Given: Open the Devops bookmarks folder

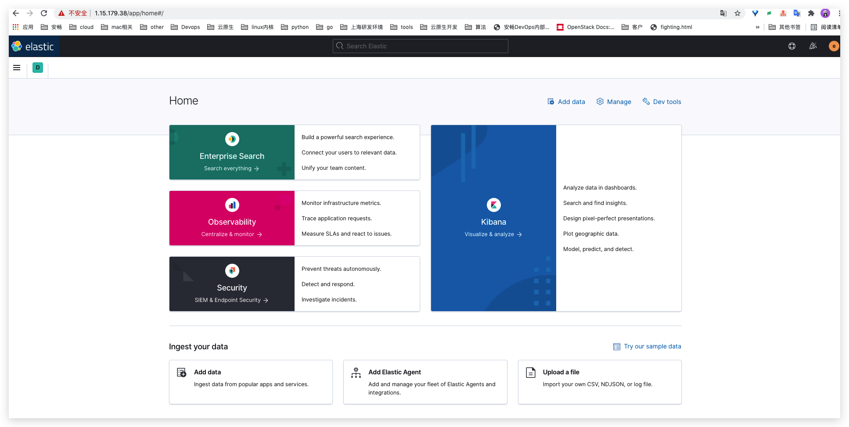Looking at the screenshot, I should click(186, 27).
